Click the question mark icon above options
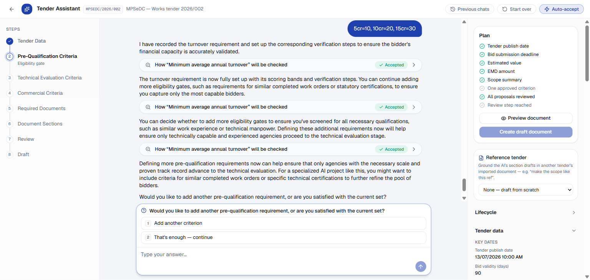Screen dimensions: 590x280 coord(144,211)
